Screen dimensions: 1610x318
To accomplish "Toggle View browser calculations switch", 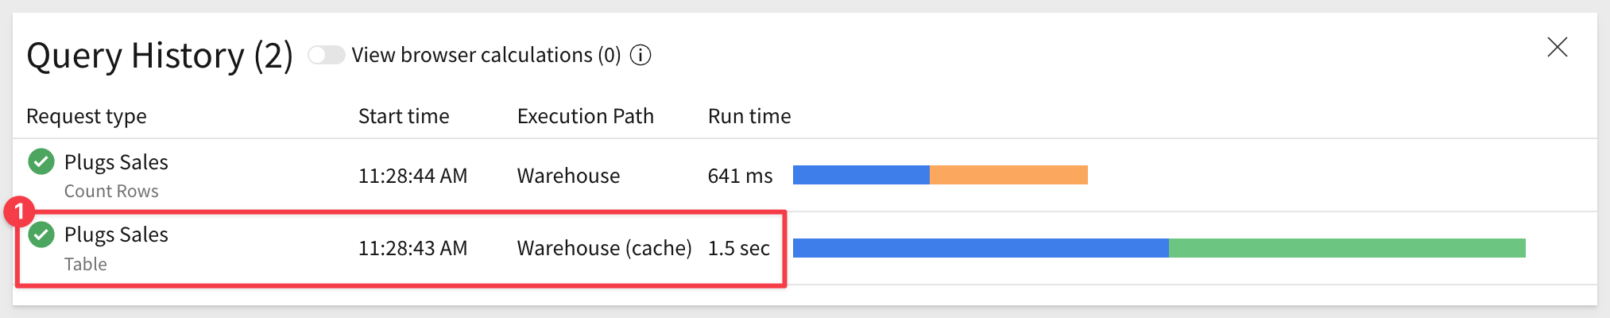I will [326, 55].
